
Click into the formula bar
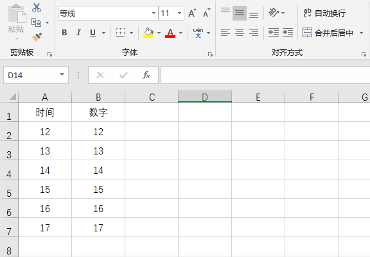(x=265, y=75)
